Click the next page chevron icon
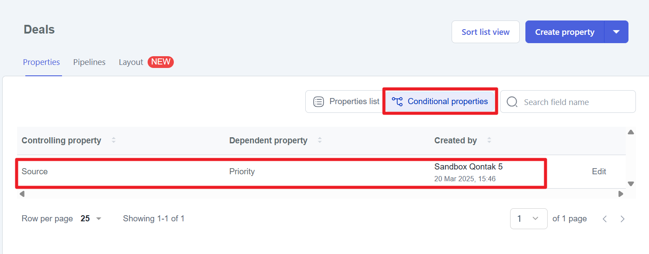The height and width of the screenshot is (254, 649). [622, 219]
